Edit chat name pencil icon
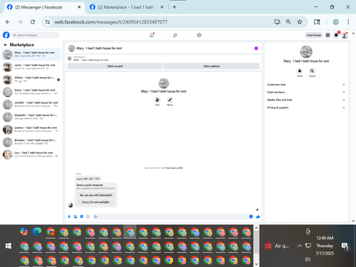 coord(169,100)
